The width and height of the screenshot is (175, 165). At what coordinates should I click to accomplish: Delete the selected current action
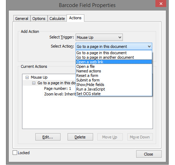pyautogui.click(x=80, y=137)
